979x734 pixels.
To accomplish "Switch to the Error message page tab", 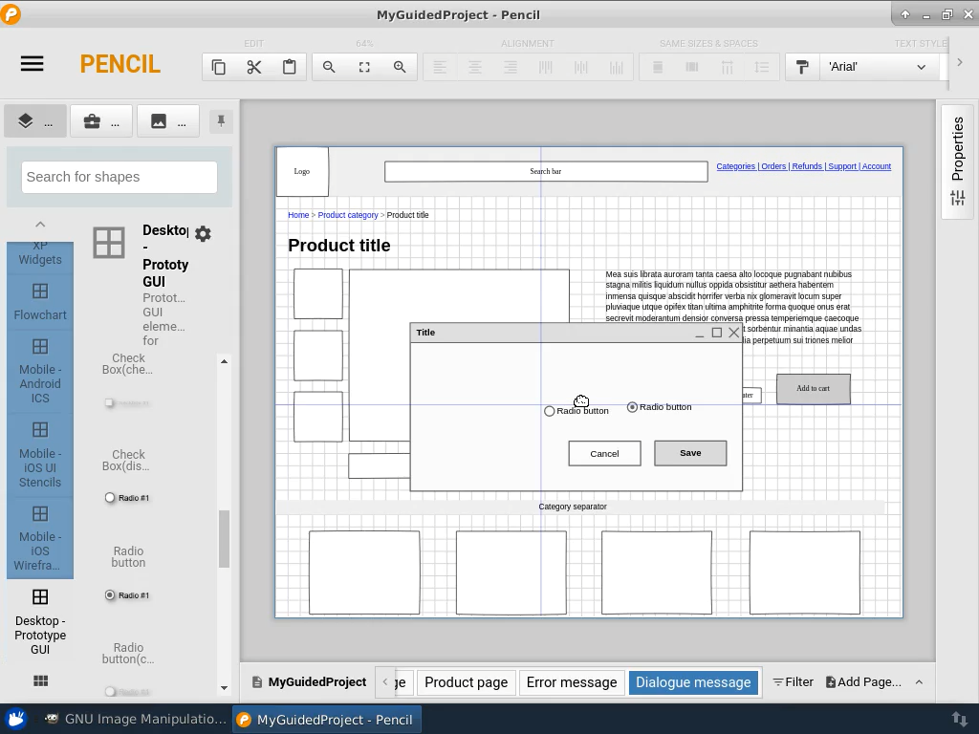I will 571,682.
